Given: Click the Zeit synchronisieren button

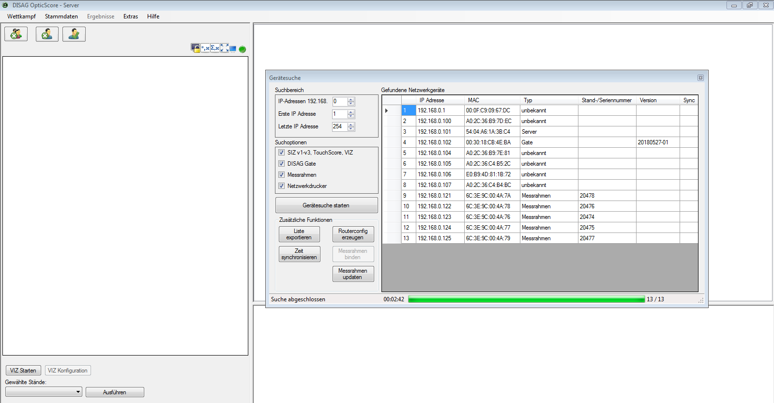Looking at the screenshot, I should (299, 254).
